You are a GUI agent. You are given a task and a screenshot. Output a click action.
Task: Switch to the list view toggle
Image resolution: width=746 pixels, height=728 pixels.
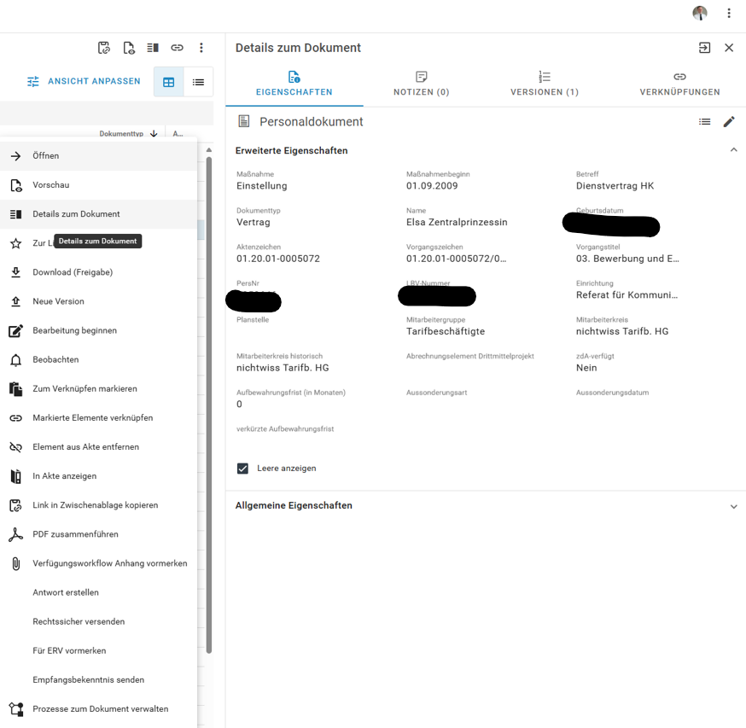(x=198, y=82)
